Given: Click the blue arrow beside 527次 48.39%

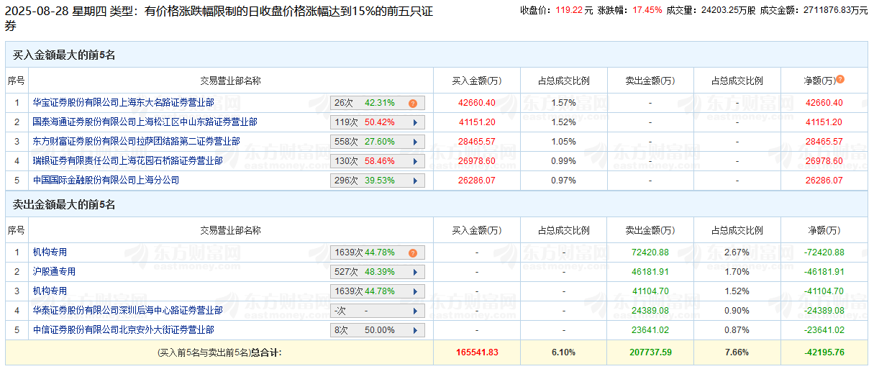Looking at the screenshot, I should 415,272.
